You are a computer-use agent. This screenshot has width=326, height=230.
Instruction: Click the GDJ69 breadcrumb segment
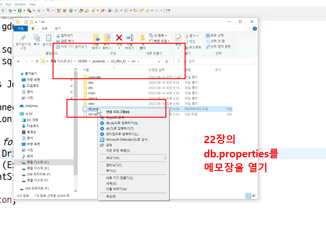(x=82, y=61)
